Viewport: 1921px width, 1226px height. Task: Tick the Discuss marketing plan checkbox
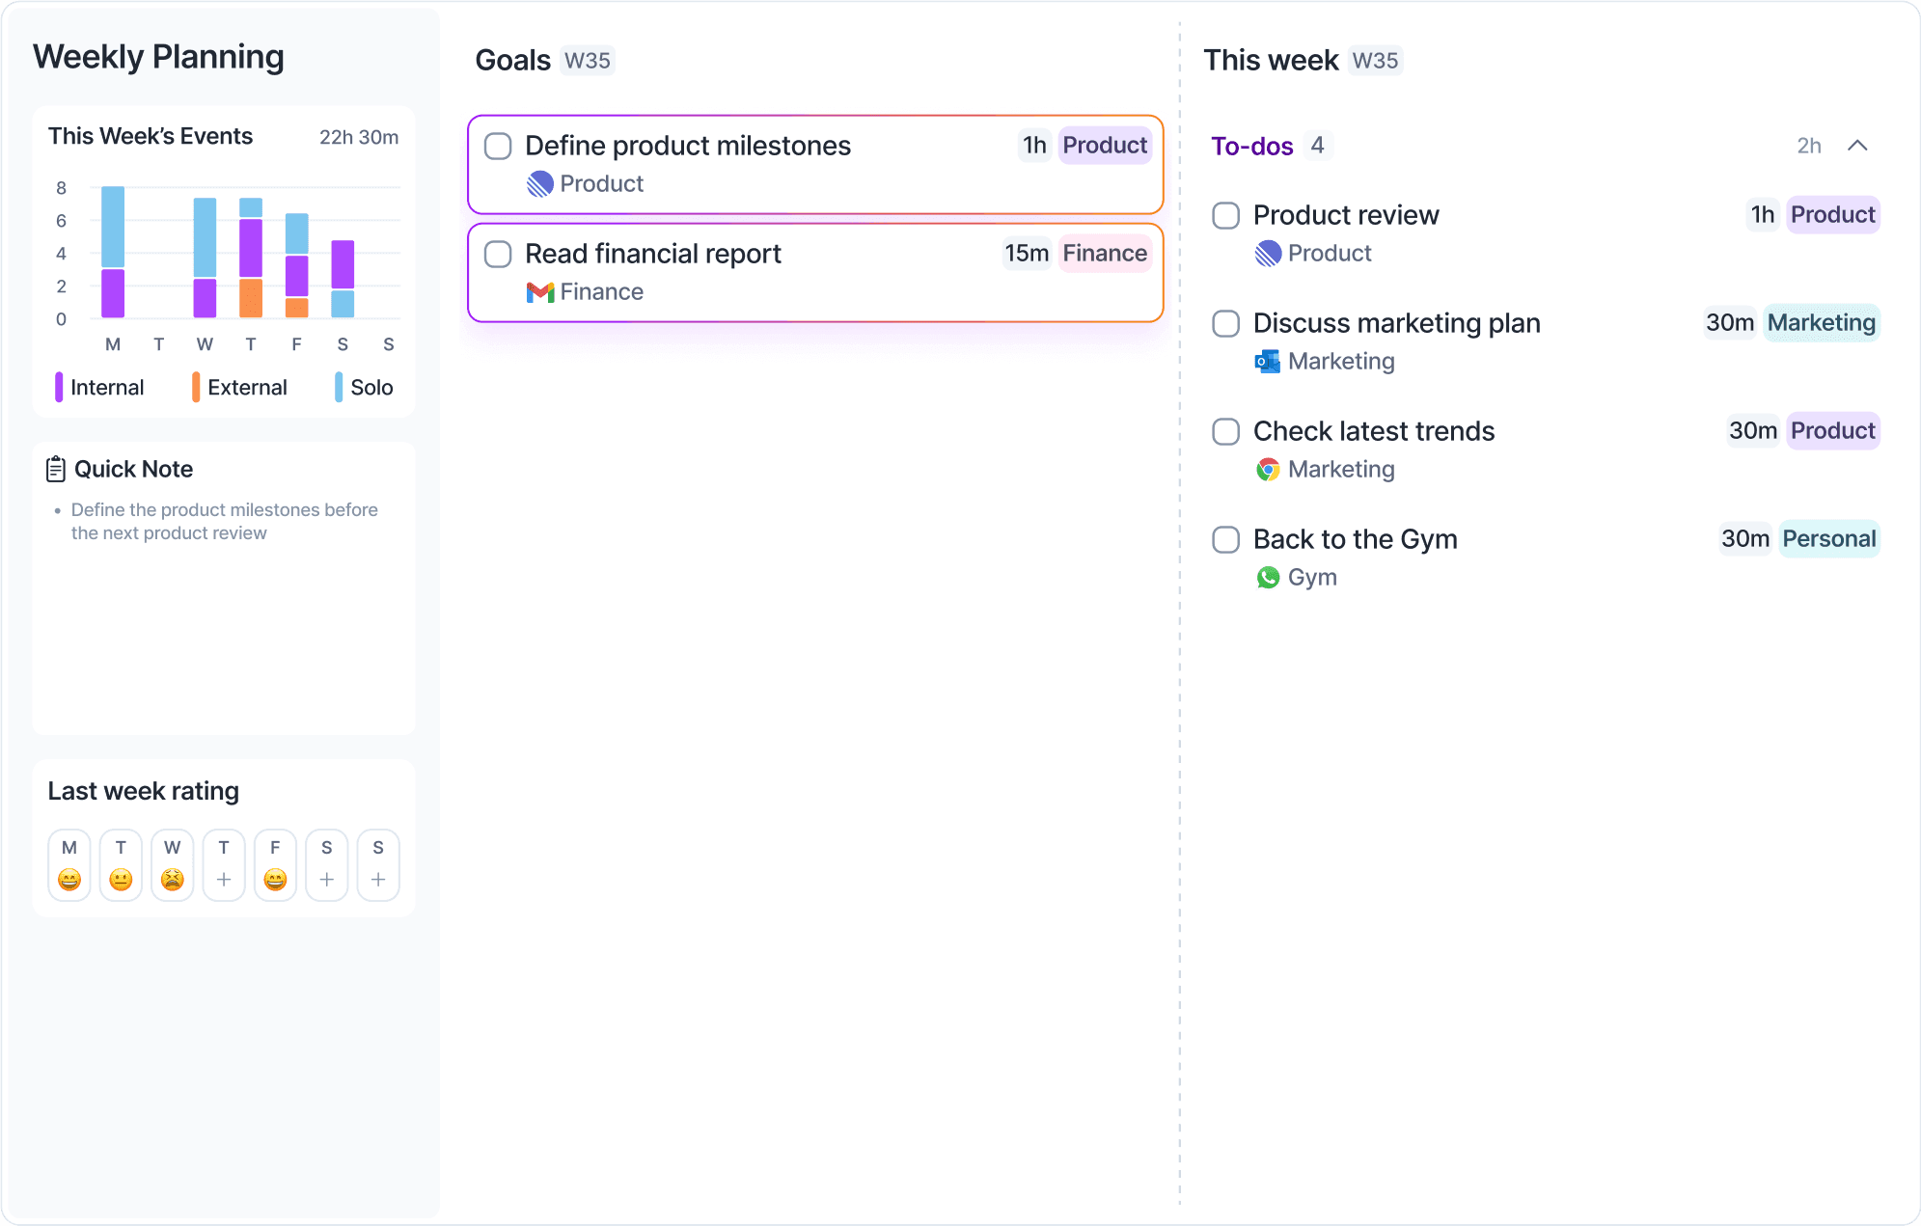click(x=1225, y=323)
